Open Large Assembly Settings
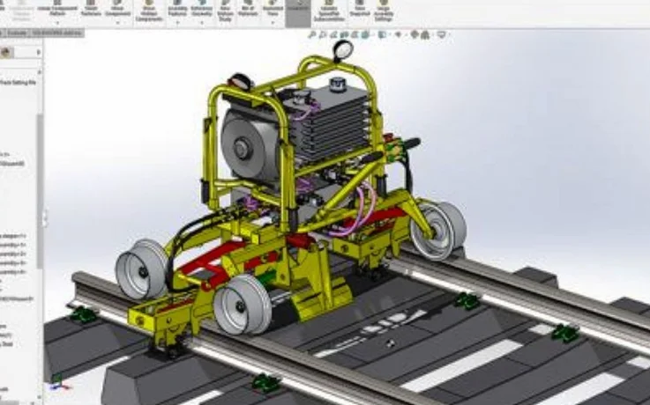Viewport: 650px width, 405px height. tap(384, 11)
